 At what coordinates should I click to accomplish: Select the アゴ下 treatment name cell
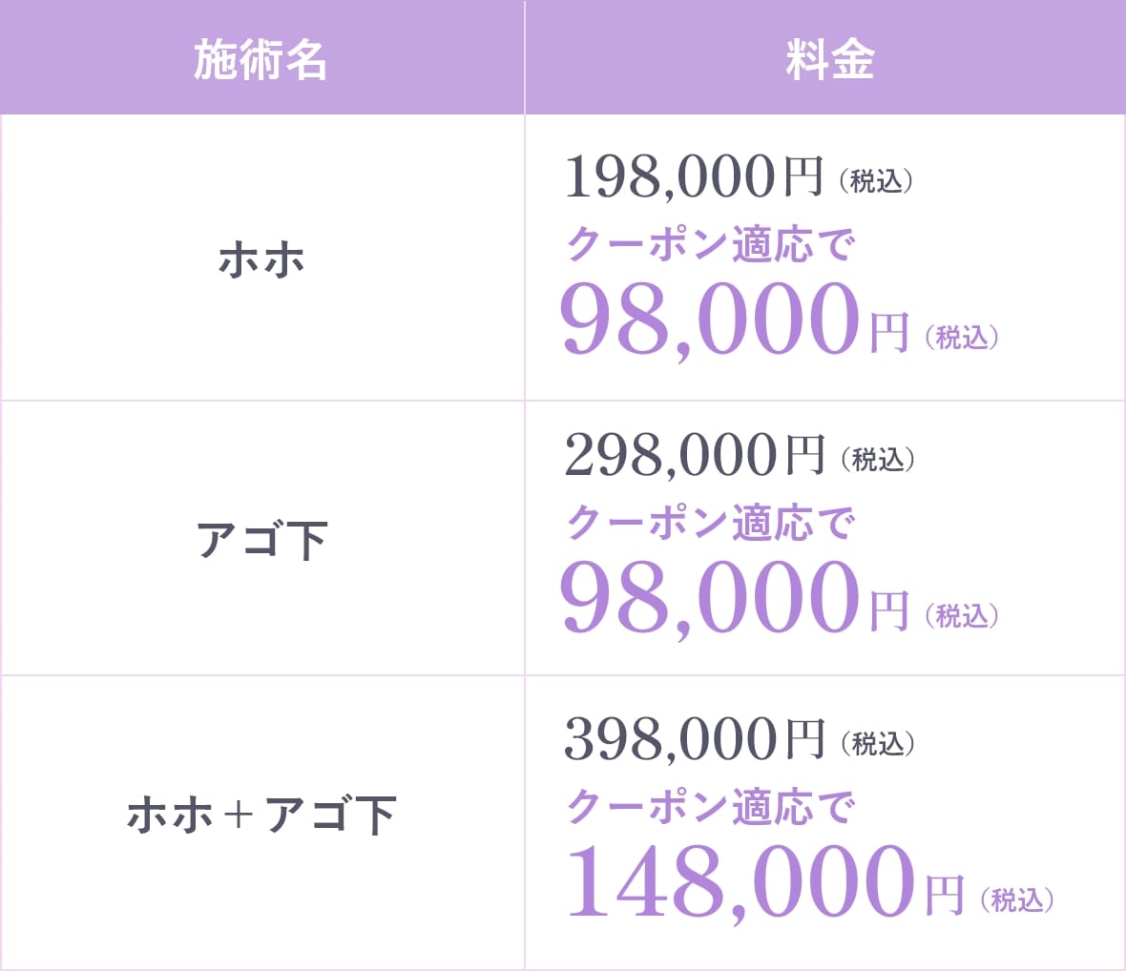(x=261, y=540)
